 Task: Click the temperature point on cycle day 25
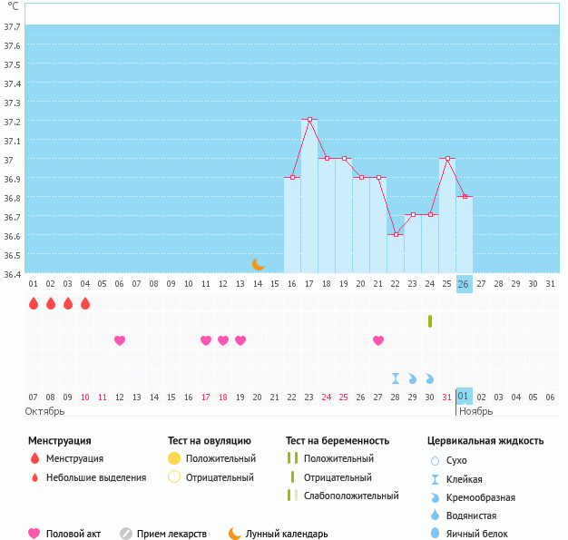pyautogui.click(x=447, y=158)
